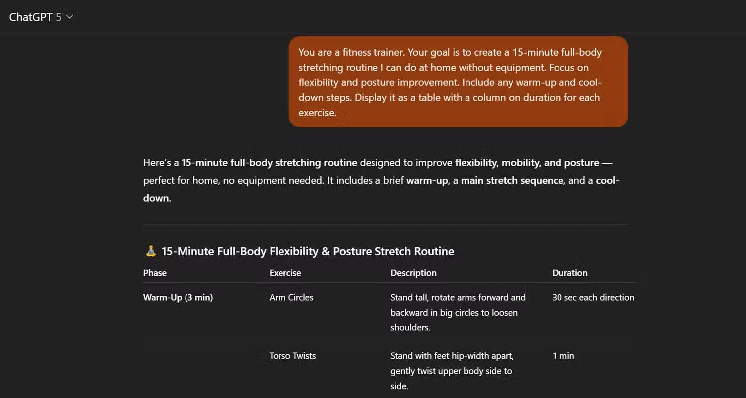The image size is (746, 398).
Task: Click bold "flexibility, mobility, and posture" text
Action: click(528, 162)
